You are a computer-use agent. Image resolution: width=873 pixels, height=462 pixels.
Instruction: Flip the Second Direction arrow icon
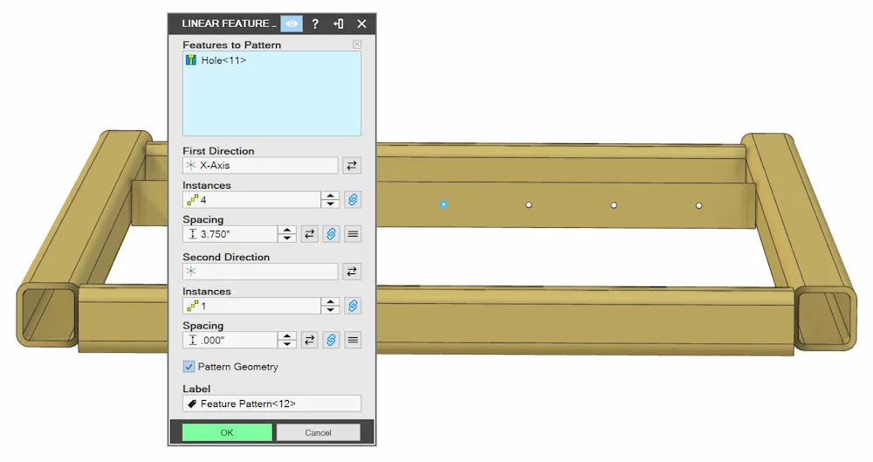point(352,272)
